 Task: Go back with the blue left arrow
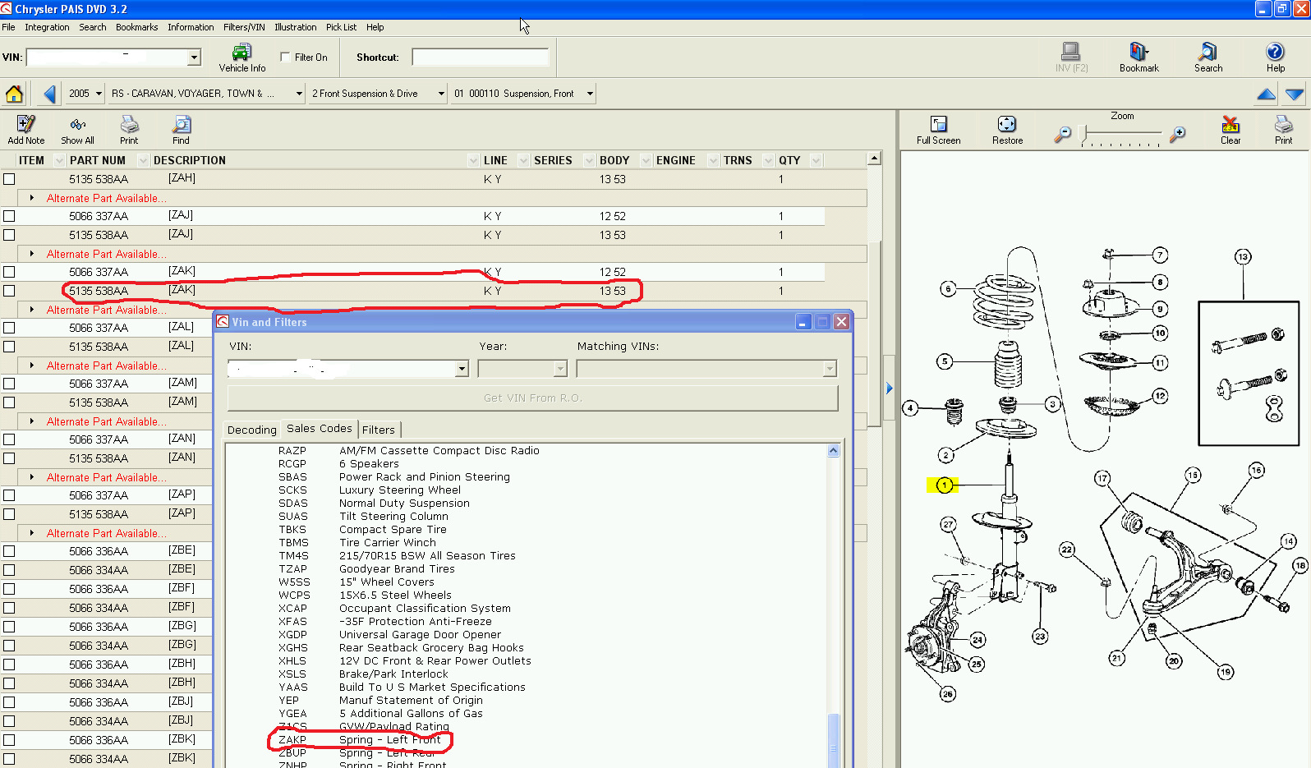pos(49,94)
